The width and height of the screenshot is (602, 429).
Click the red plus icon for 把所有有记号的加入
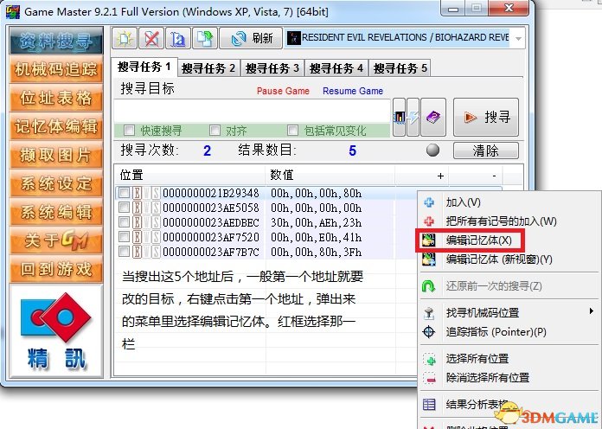click(429, 221)
